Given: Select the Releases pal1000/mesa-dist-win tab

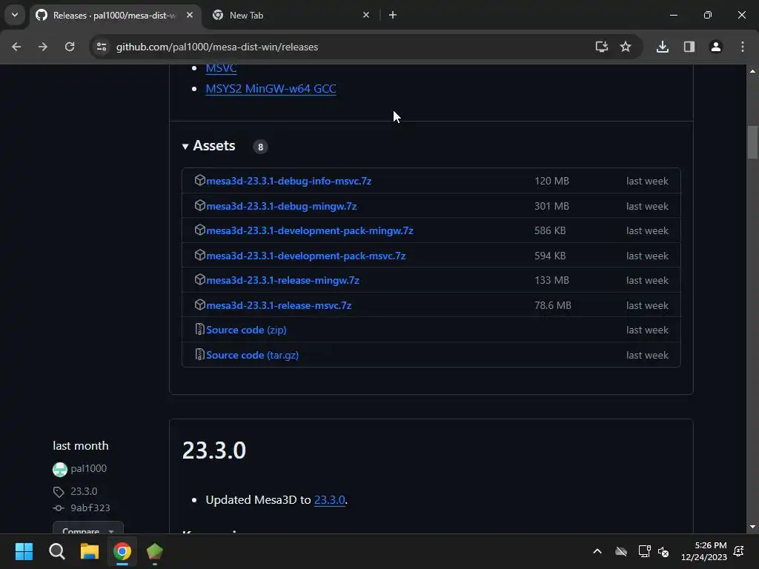Looking at the screenshot, I should click(x=114, y=16).
